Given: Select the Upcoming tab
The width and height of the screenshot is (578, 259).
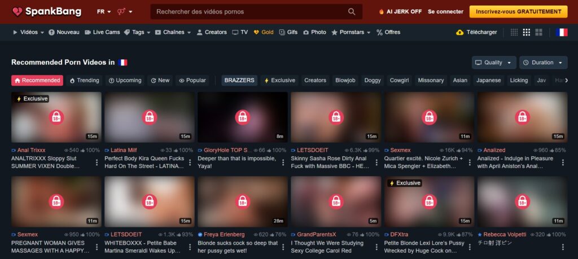Looking at the screenshot, I should click(125, 80).
